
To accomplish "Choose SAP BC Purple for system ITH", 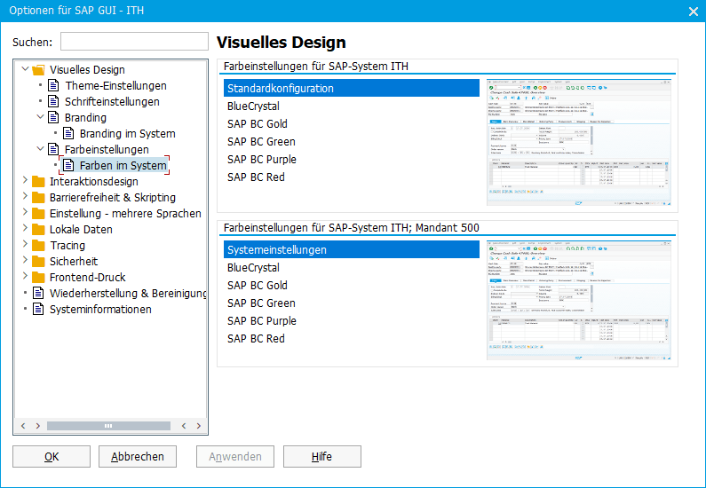I will (352, 159).
